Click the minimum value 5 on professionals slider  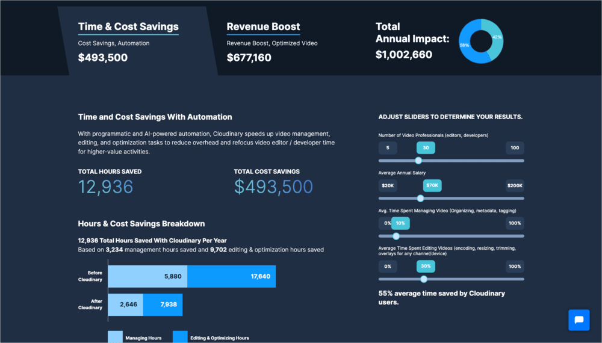click(x=388, y=147)
